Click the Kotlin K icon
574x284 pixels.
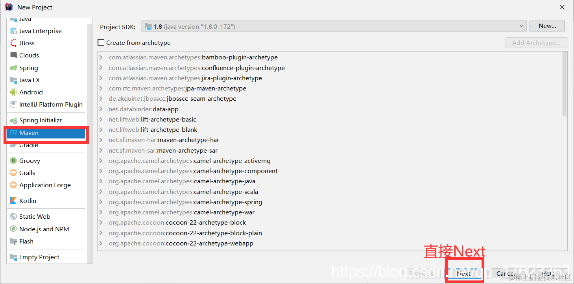coord(13,201)
